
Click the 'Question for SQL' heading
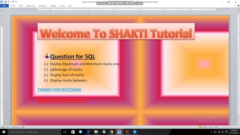tap(72, 57)
